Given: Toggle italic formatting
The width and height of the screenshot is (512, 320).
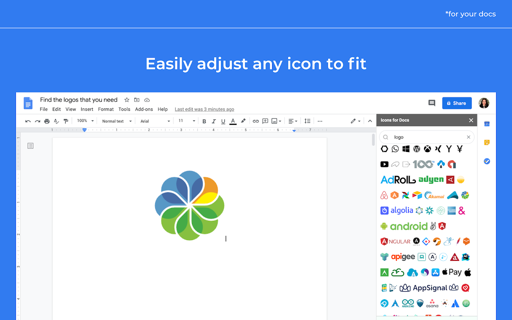Looking at the screenshot, I should point(214,121).
